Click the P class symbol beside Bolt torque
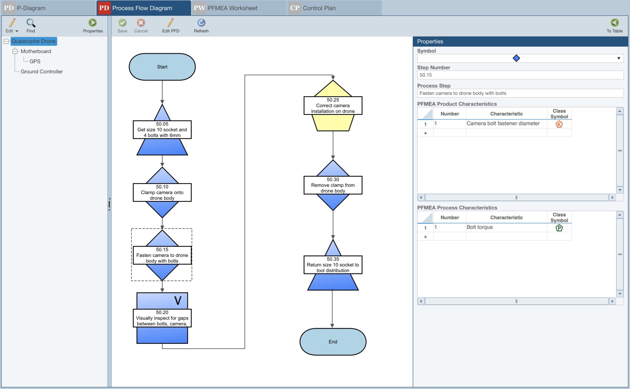630x389 pixels. click(x=559, y=228)
